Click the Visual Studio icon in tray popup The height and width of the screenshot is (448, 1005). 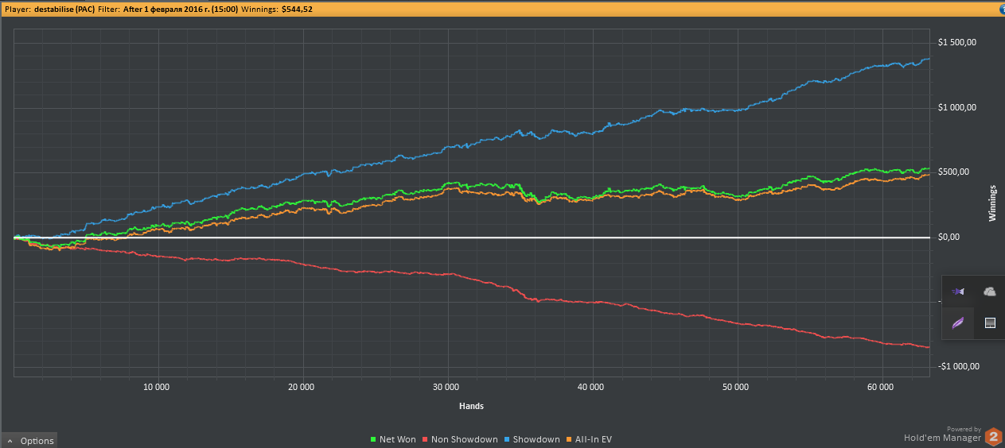click(x=958, y=292)
